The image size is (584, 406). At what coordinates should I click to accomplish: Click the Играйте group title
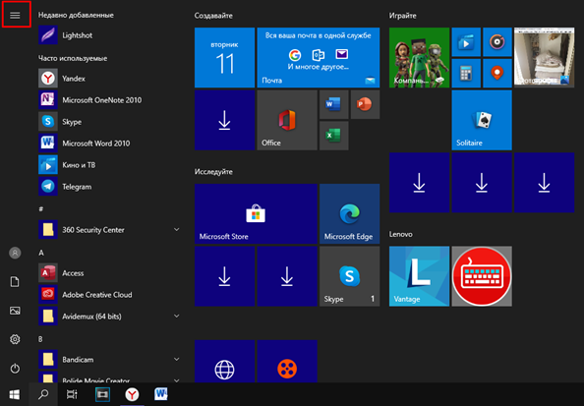(403, 16)
